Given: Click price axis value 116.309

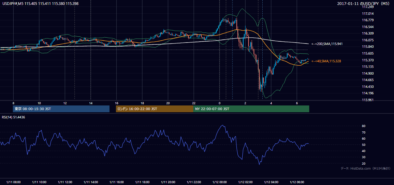Looking at the screenshot, I should [x=368, y=33].
